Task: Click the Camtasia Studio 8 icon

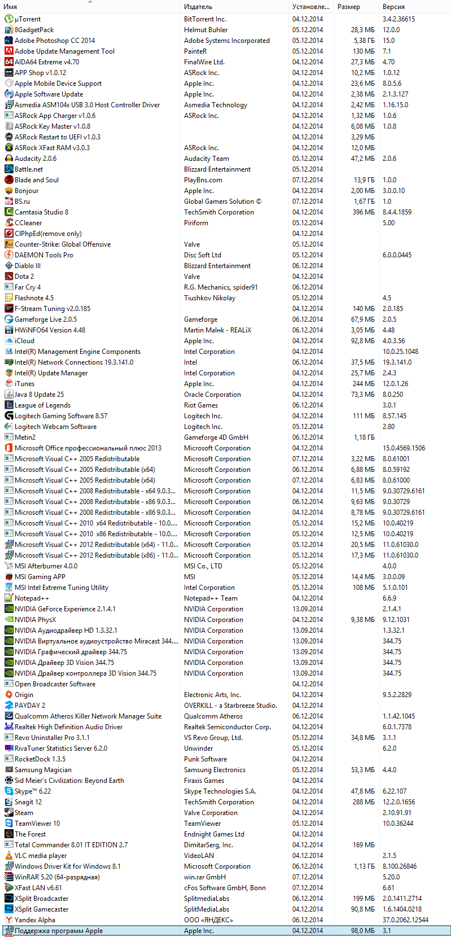Action: click(9, 212)
